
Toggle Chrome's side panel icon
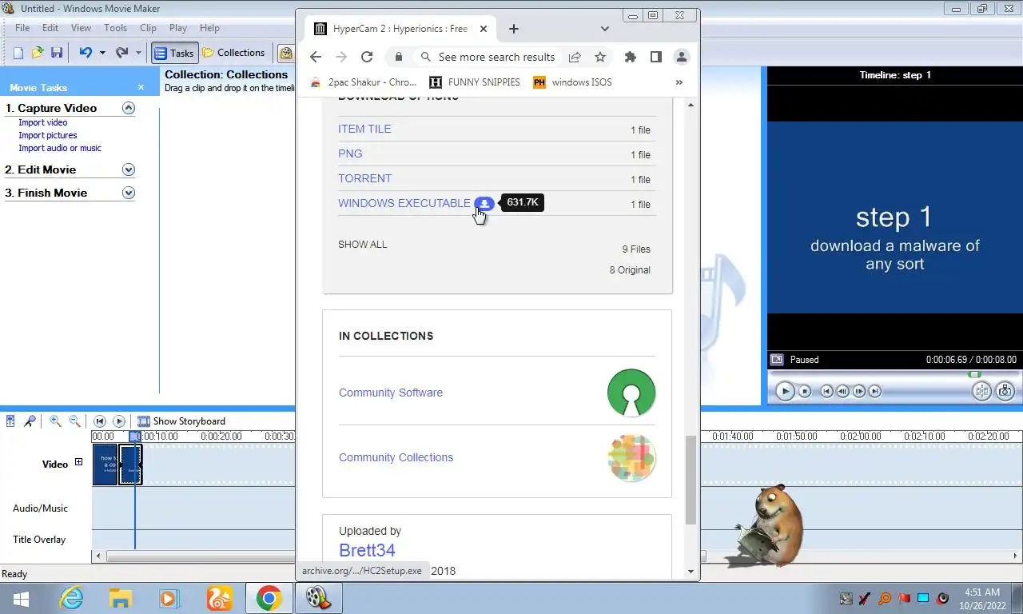(x=656, y=57)
